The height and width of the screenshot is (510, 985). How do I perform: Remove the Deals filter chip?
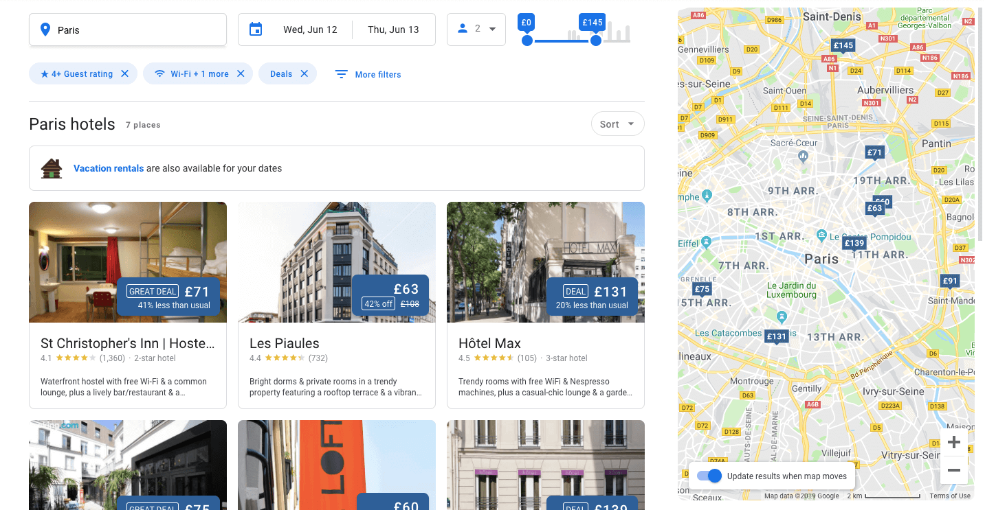tap(305, 73)
